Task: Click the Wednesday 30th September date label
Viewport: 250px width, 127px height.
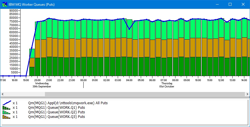Action: [42, 85]
